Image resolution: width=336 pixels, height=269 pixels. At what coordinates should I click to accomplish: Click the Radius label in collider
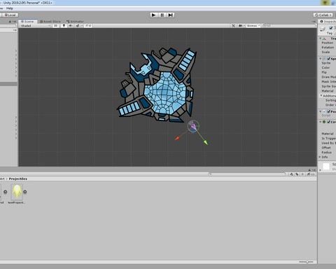click(326, 152)
